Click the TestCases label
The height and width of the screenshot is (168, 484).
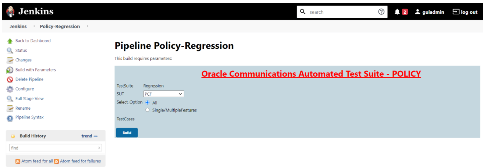[126, 119]
